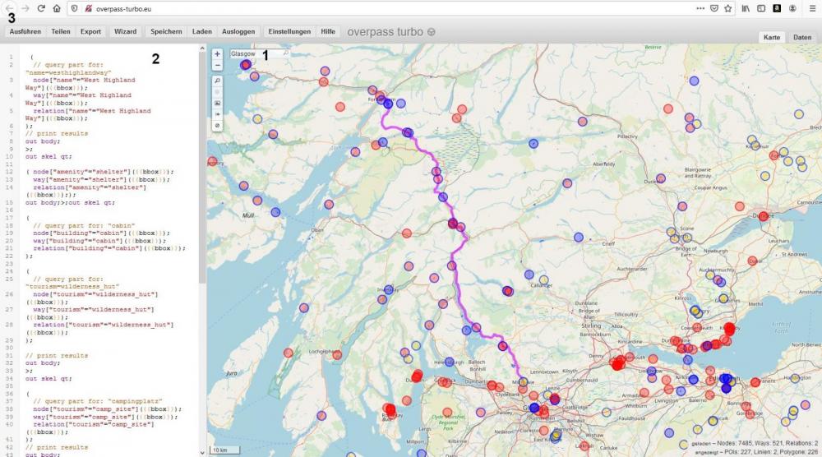Click the browser home icon

pyautogui.click(x=56, y=8)
